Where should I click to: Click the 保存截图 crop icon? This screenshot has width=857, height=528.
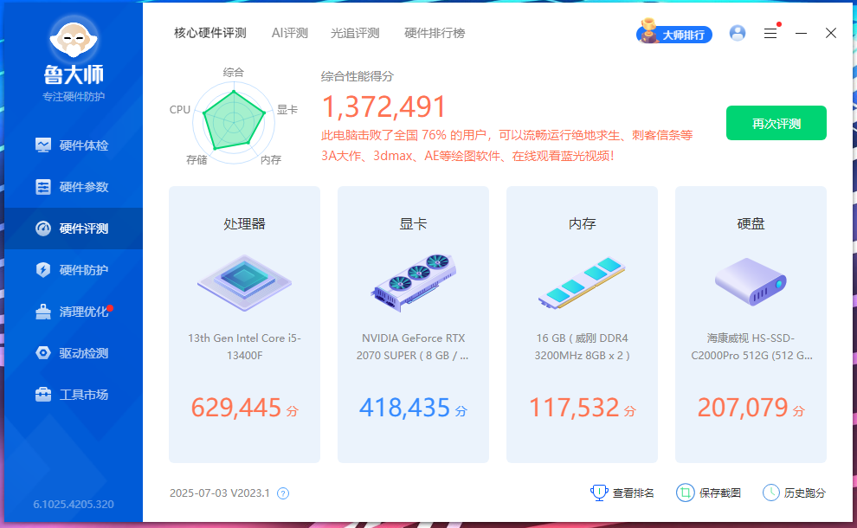coord(685,493)
